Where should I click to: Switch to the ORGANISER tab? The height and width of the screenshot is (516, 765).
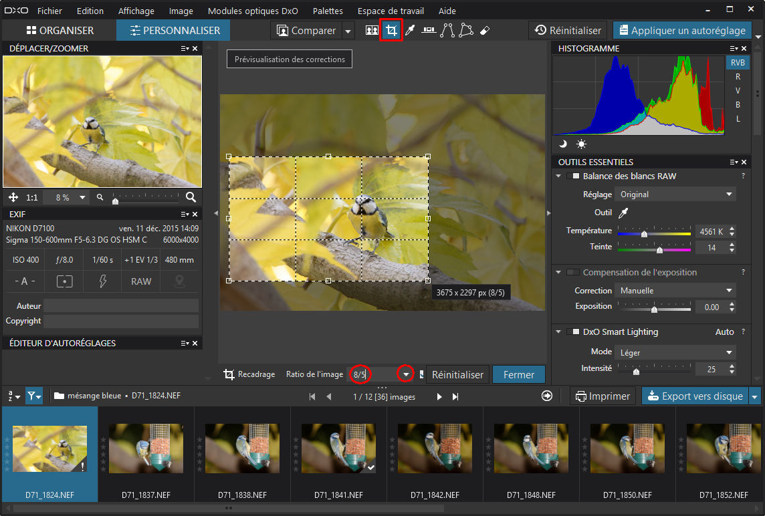[x=60, y=30]
